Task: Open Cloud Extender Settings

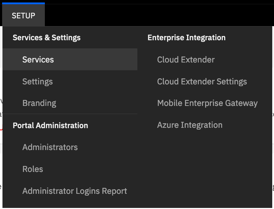Action: [202, 82]
